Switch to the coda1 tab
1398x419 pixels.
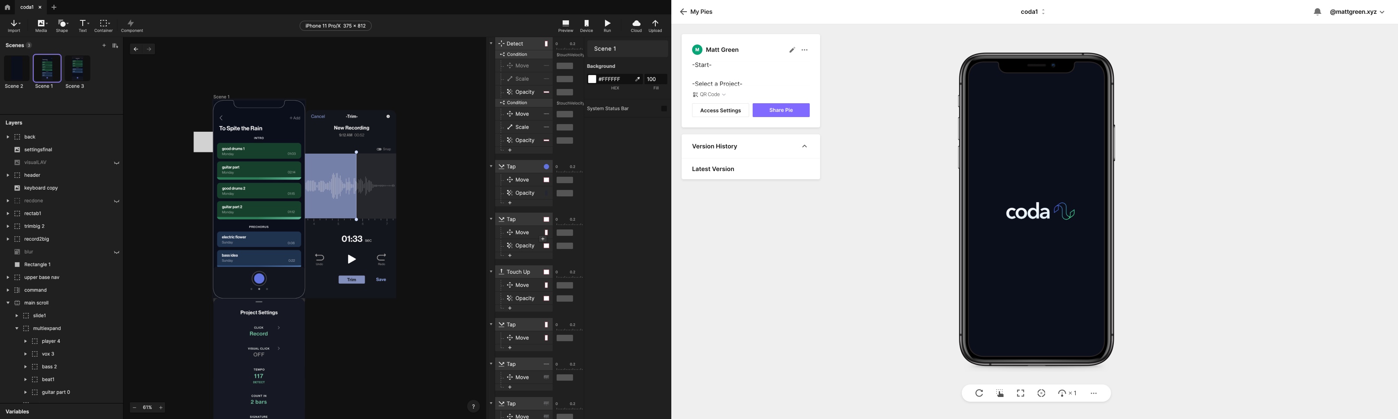click(27, 8)
